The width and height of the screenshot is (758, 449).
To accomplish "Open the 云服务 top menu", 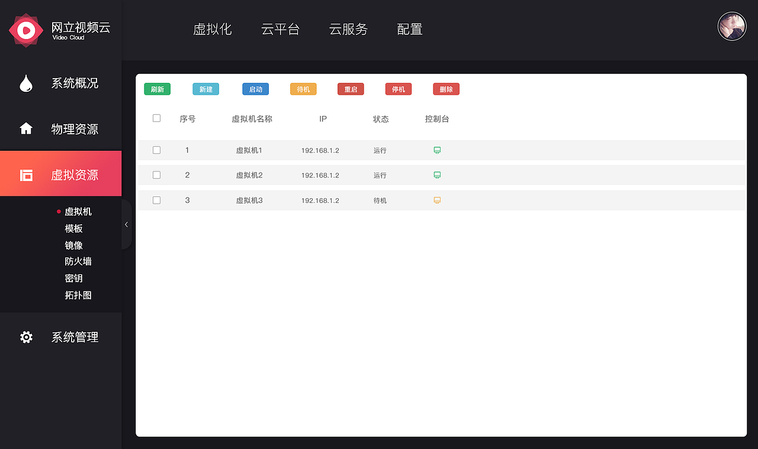I will click(348, 30).
